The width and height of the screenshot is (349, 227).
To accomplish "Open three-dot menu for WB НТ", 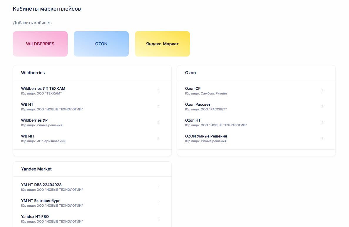I will point(158,107).
